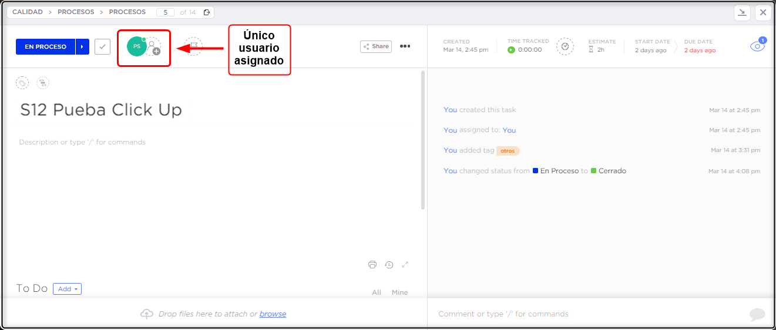
Task: Click the Share button
Action: pos(376,46)
